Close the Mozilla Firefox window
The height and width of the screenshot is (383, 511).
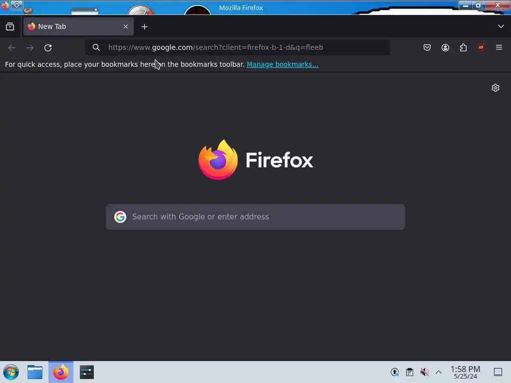tap(498, 5)
